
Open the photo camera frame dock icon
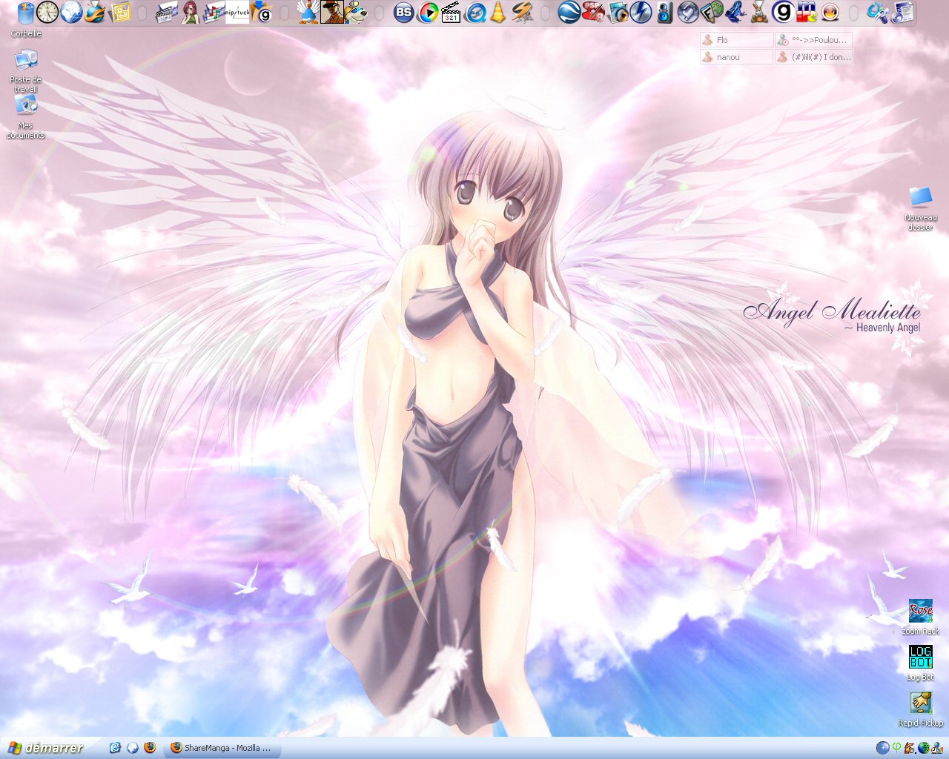tap(617, 12)
